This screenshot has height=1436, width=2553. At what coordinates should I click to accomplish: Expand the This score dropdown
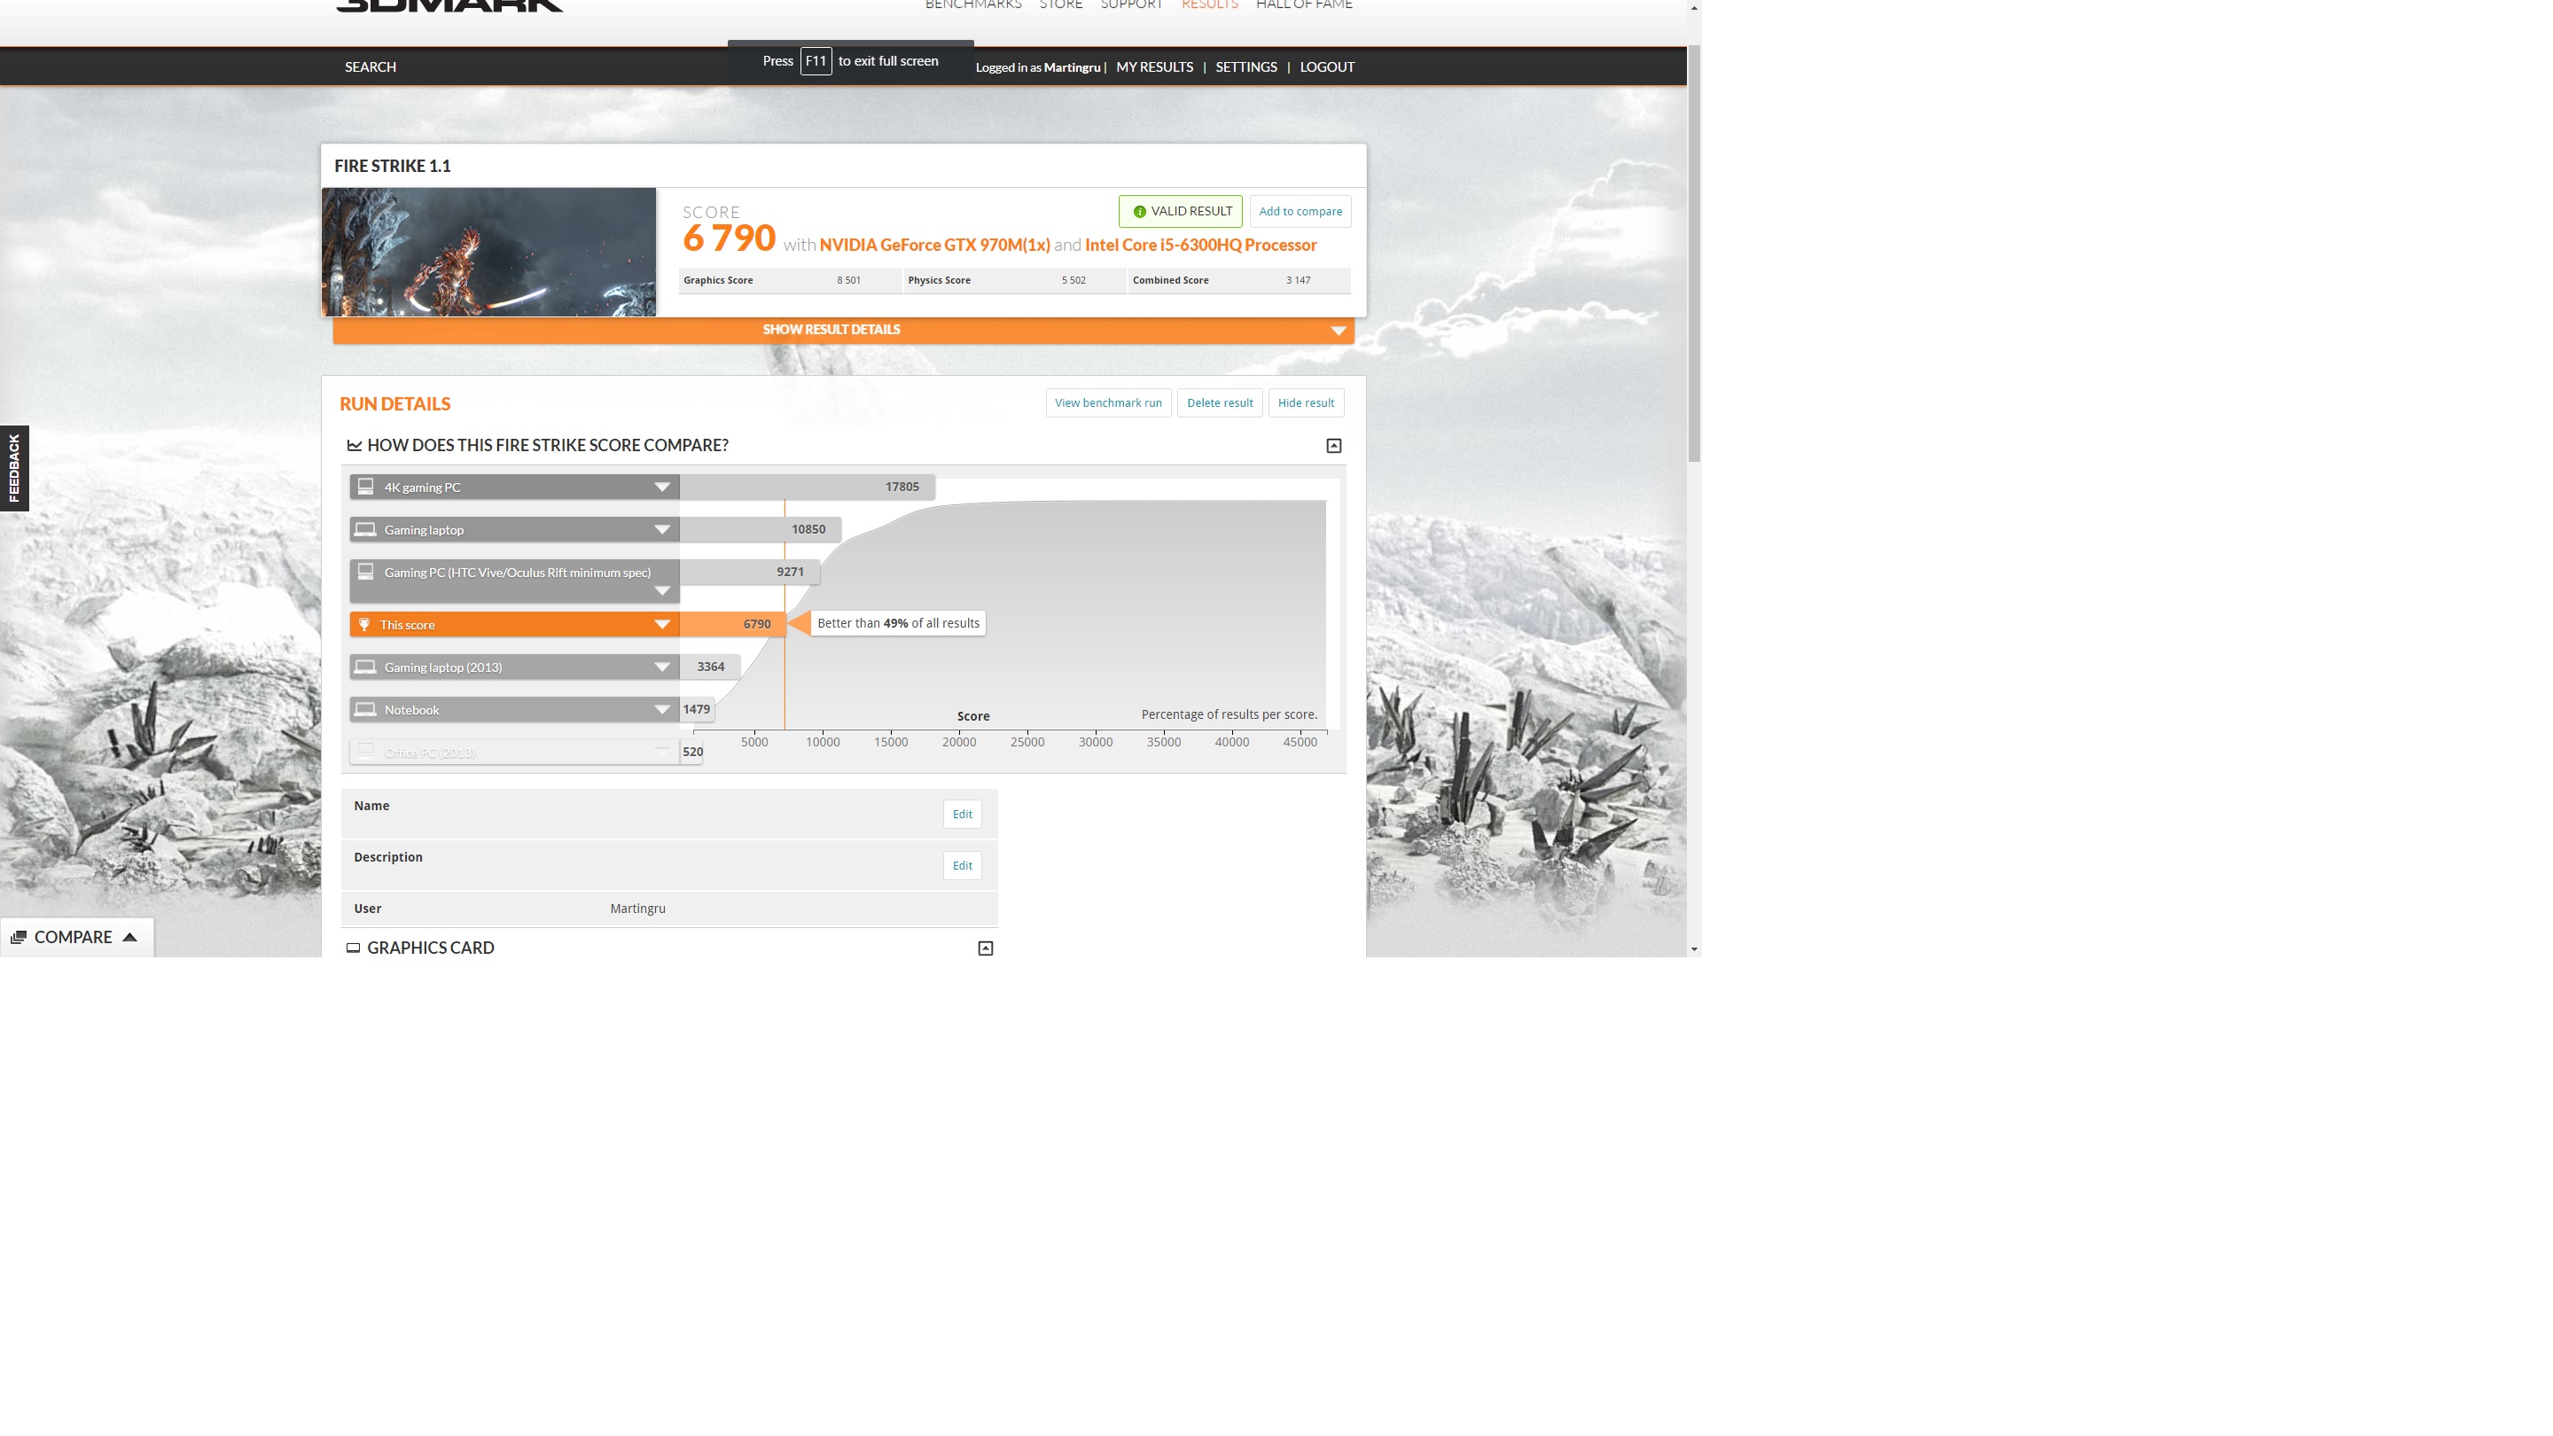point(662,624)
